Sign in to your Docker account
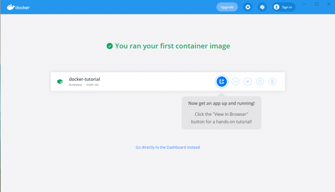The width and height of the screenshot is (335, 192). 284,7
